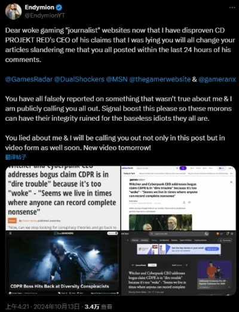Open the @EndymionYT handle link
Screen dimensions: 239x312
(x=45, y=16)
